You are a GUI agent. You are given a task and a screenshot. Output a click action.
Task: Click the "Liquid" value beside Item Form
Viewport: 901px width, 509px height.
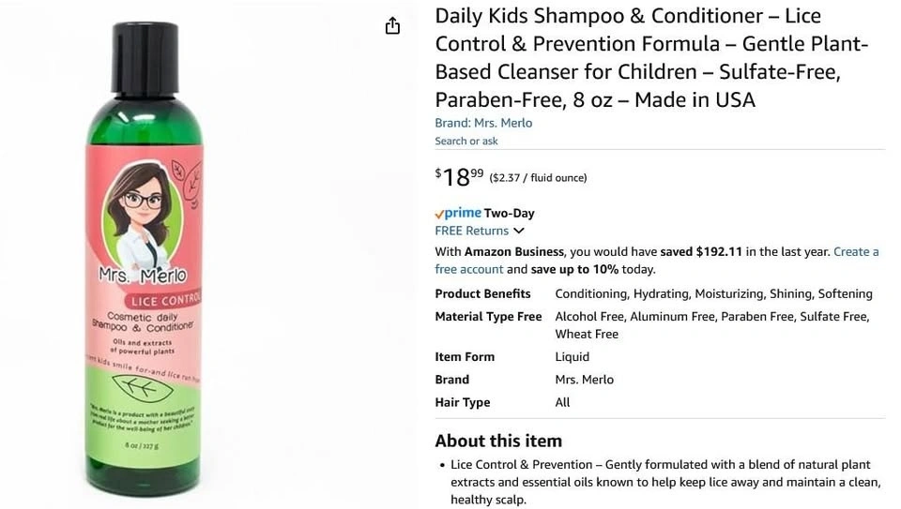573,356
